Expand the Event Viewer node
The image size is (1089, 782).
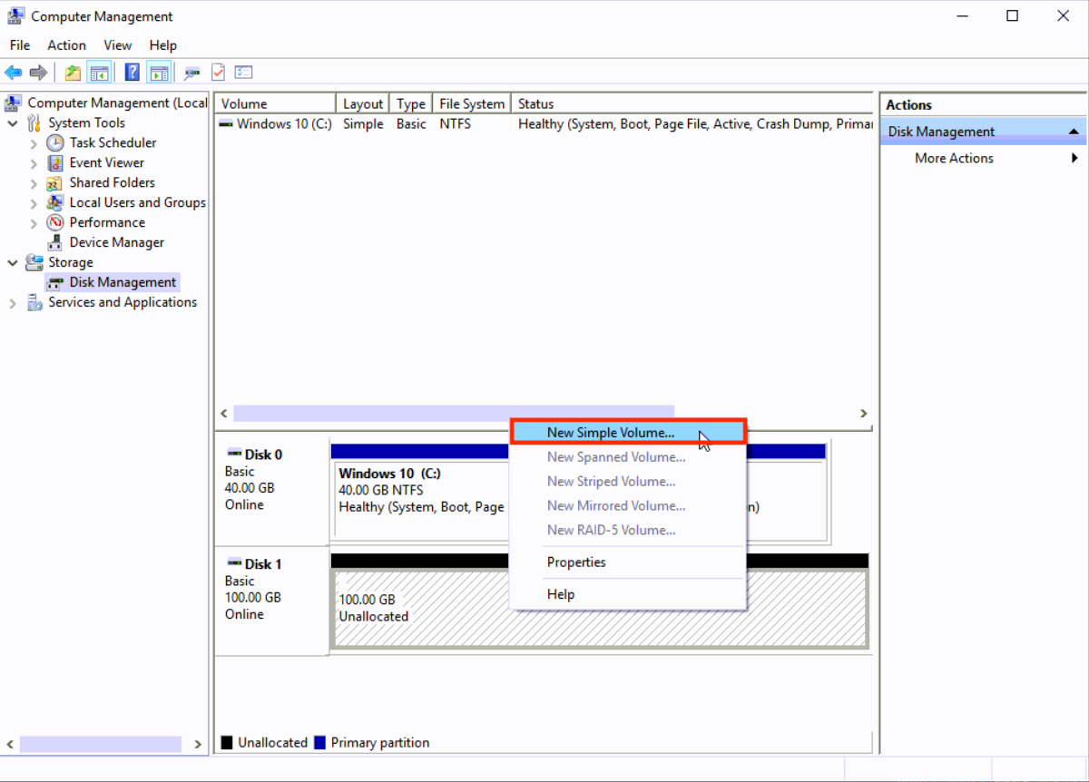34,163
